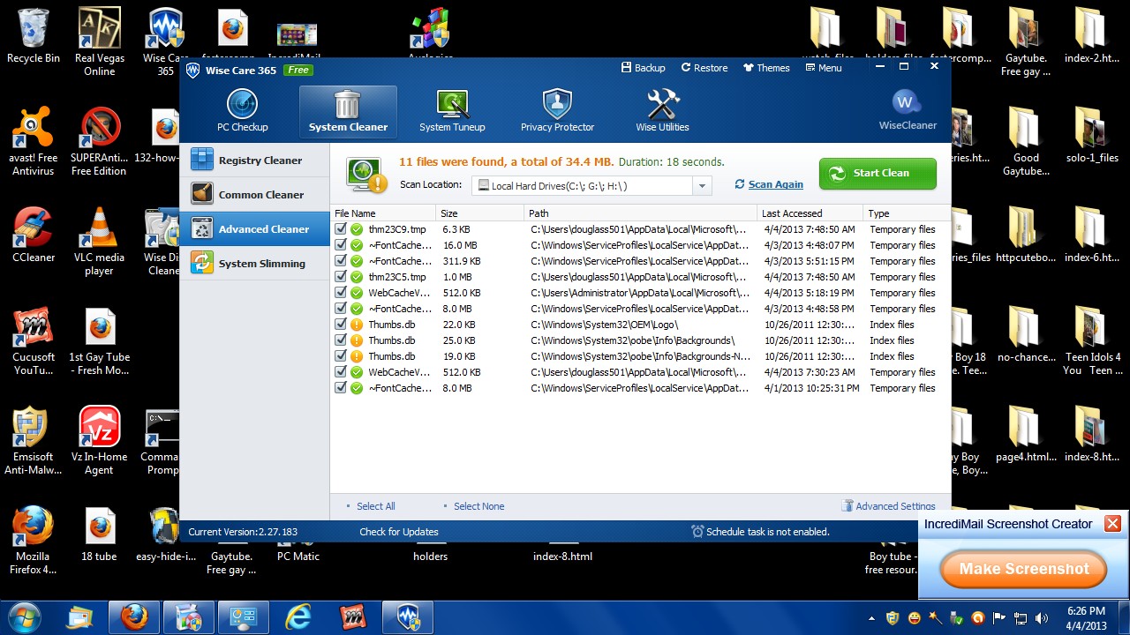Uncheck the 16.0 MB ~FontCache file checkbox
Screen dimensions: 1130x635
point(341,245)
